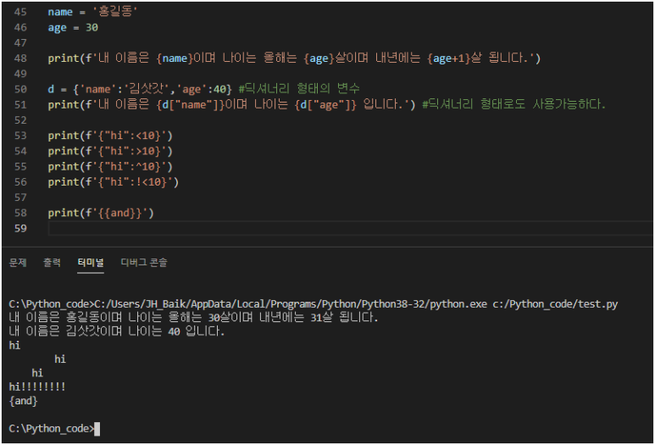This screenshot has width=655, height=445.
Task: Click terminal output line 김삿갓이며 나이는 40
Action: point(117,331)
